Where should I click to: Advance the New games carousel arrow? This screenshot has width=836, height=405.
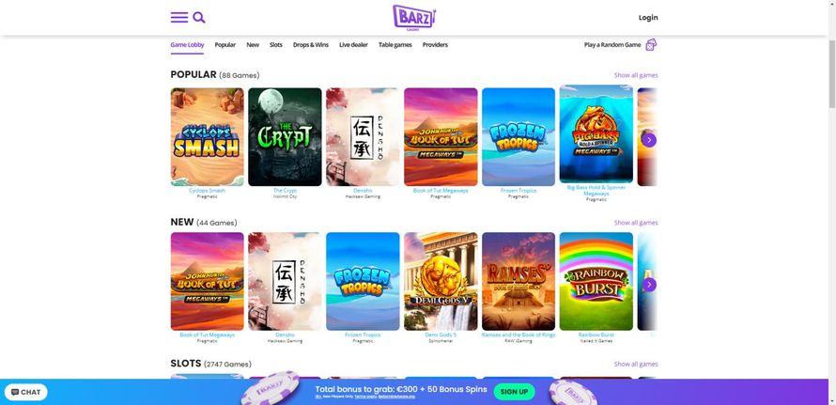649,285
